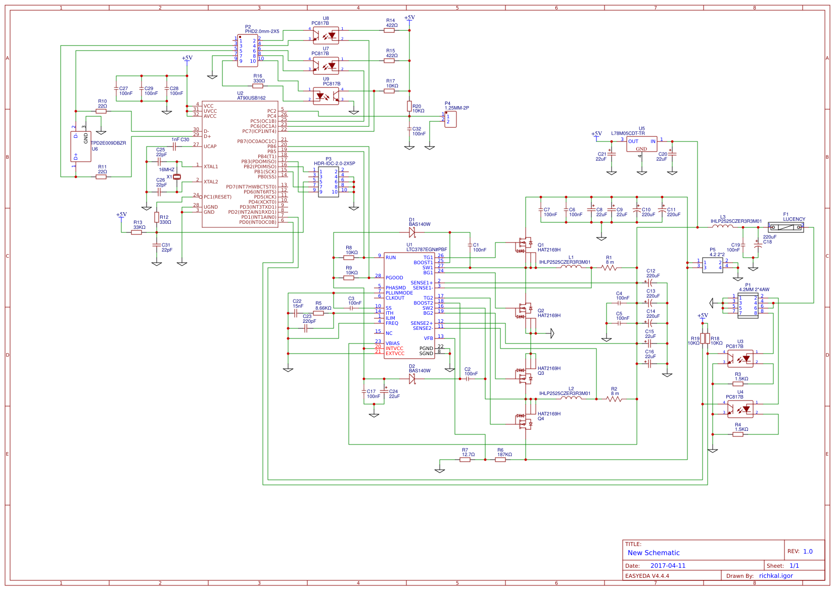This screenshot has width=835, height=591.
Task: Click the R2 8 m sense resistor
Action: click(614, 399)
